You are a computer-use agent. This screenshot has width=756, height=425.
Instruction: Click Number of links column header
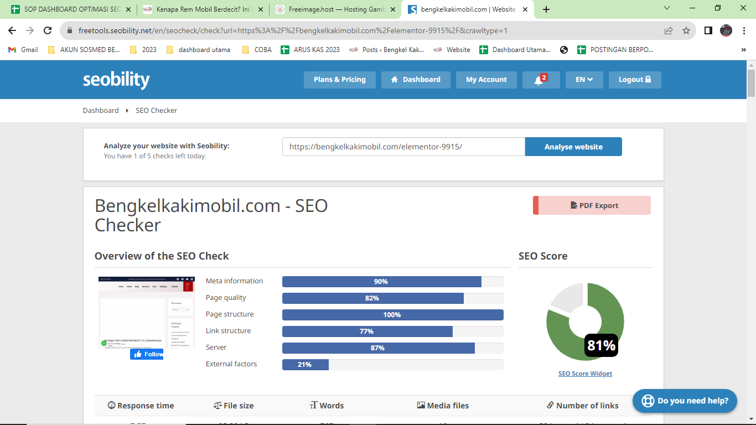[582, 406]
